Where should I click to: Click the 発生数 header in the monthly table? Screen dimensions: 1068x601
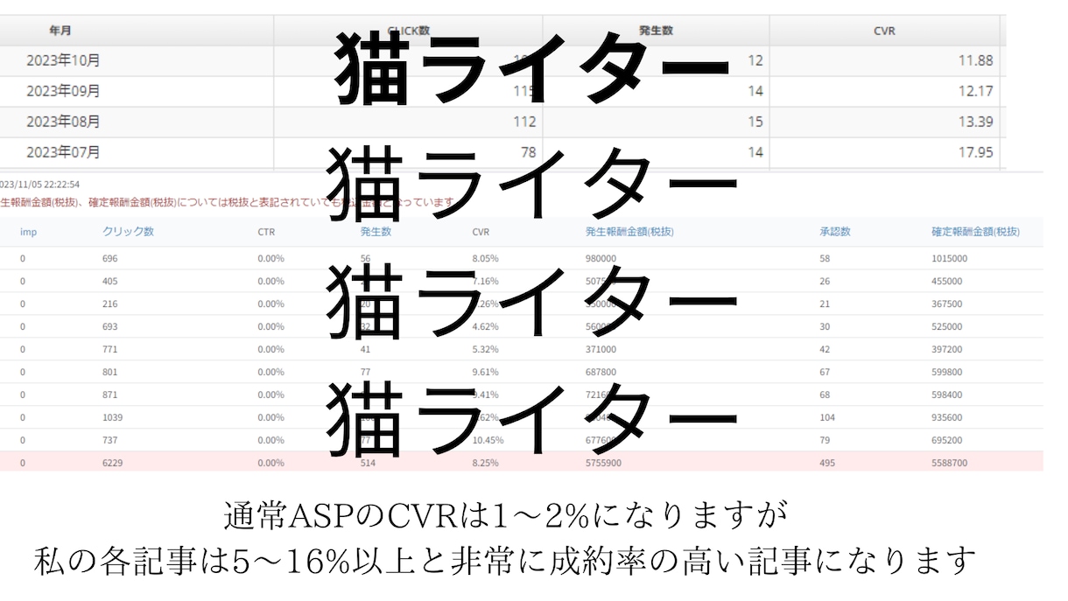coord(656,31)
